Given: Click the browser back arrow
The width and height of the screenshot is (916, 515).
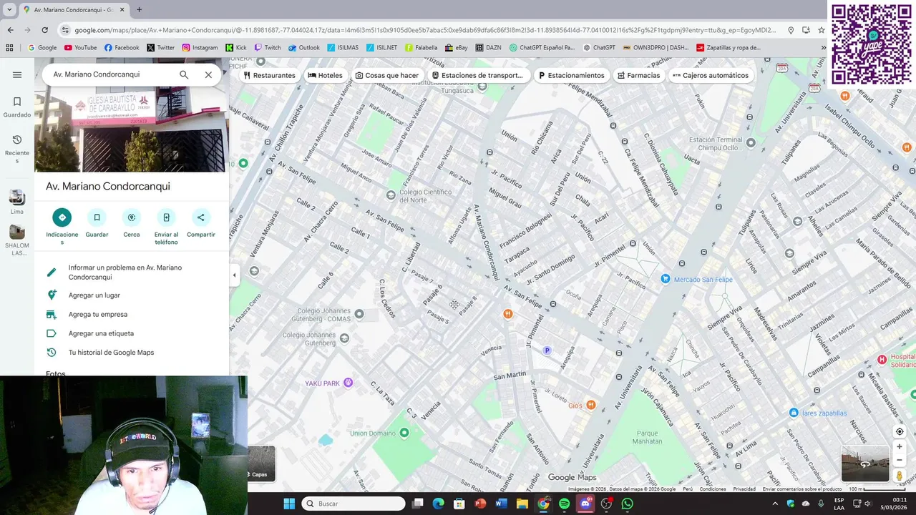Looking at the screenshot, I should coord(10,30).
